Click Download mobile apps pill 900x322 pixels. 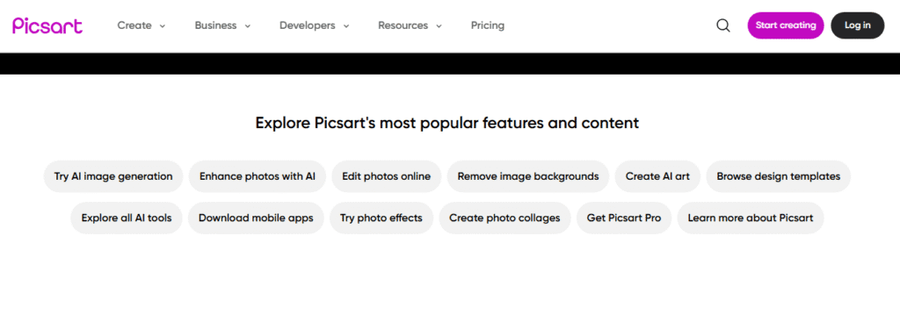[x=256, y=218]
